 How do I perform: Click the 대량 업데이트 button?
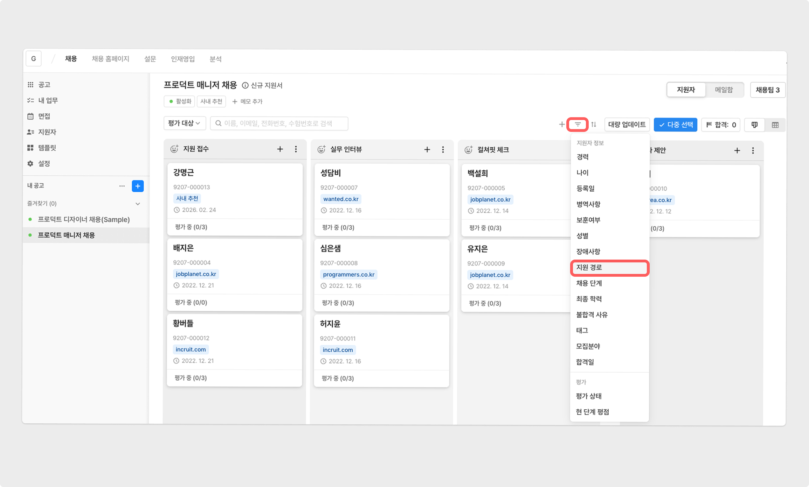627,125
